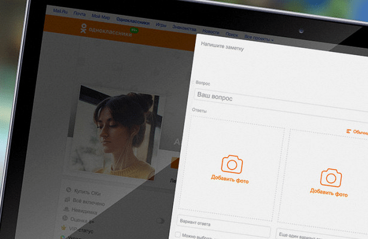Open Mail.Ru in the top bar
The width and height of the screenshot is (368, 239).
[x=60, y=11]
